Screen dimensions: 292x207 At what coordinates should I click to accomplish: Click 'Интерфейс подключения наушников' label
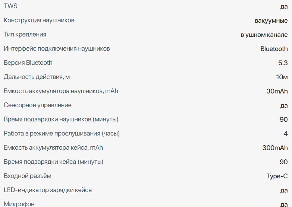click(57, 49)
